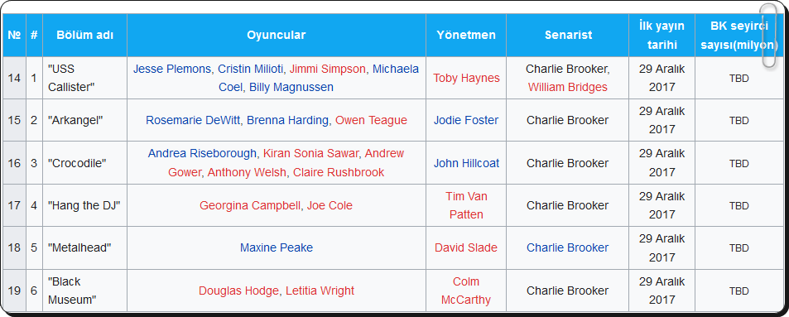Follow the Letitia Wright link
The image size is (789, 317).
coord(320,291)
